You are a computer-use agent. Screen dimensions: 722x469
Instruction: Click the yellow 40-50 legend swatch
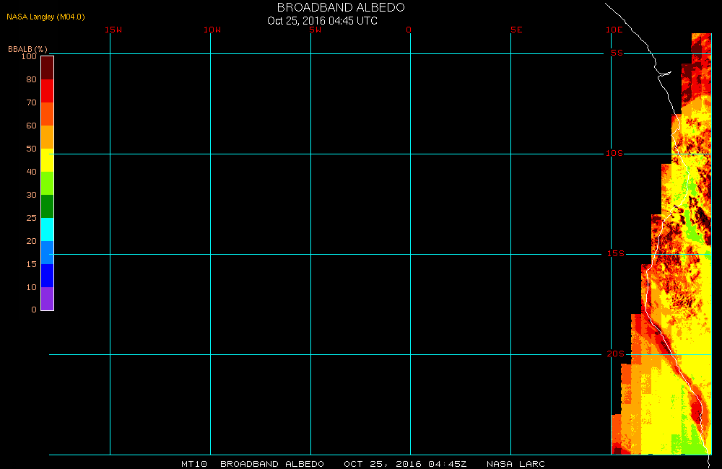coord(48,159)
